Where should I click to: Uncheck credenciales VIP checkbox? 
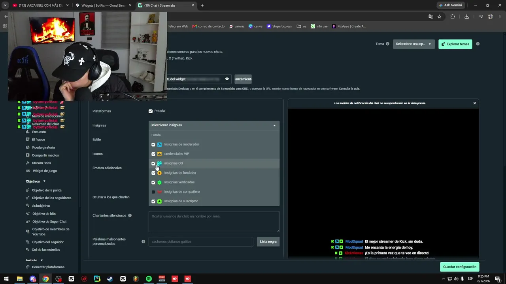[153, 154]
